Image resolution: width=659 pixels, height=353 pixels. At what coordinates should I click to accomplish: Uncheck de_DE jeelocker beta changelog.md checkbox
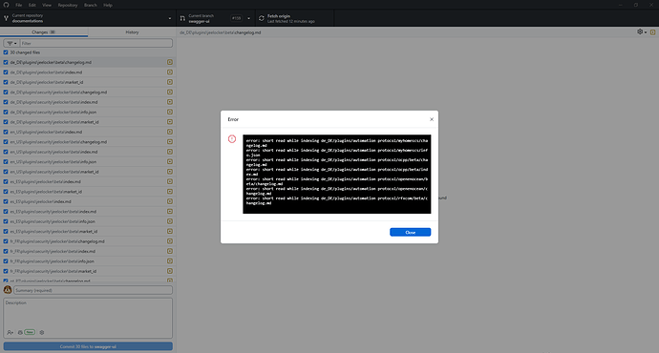pos(6,62)
